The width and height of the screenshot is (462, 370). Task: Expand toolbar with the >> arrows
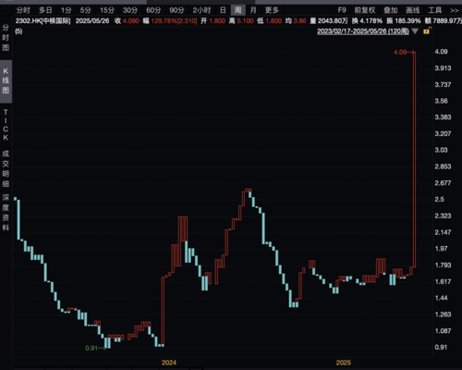click(455, 10)
